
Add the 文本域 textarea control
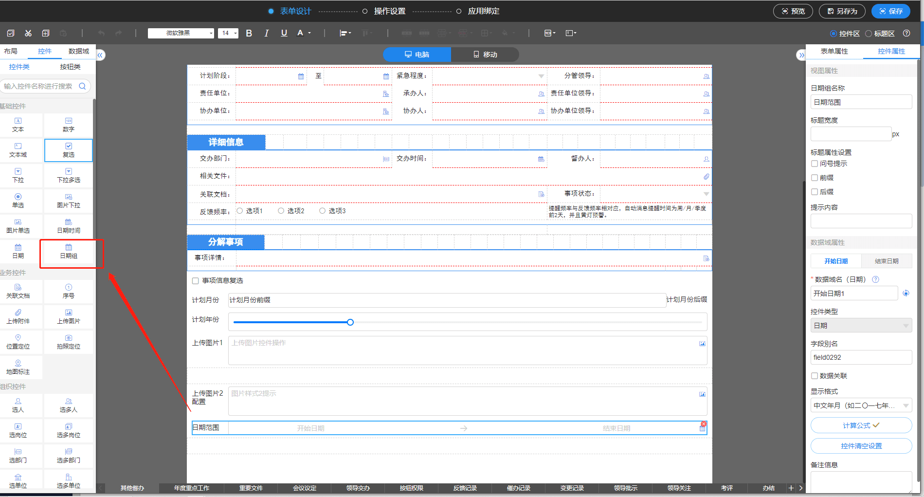click(x=18, y=150)
